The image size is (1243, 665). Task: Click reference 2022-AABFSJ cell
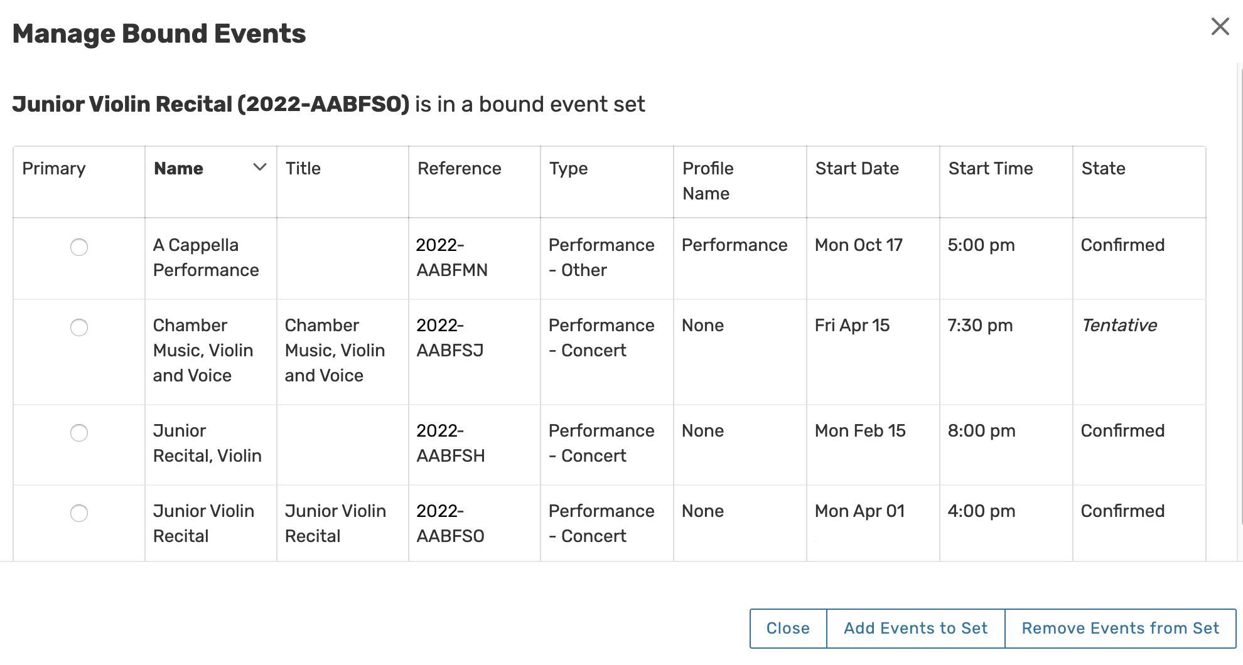(450, 338)
